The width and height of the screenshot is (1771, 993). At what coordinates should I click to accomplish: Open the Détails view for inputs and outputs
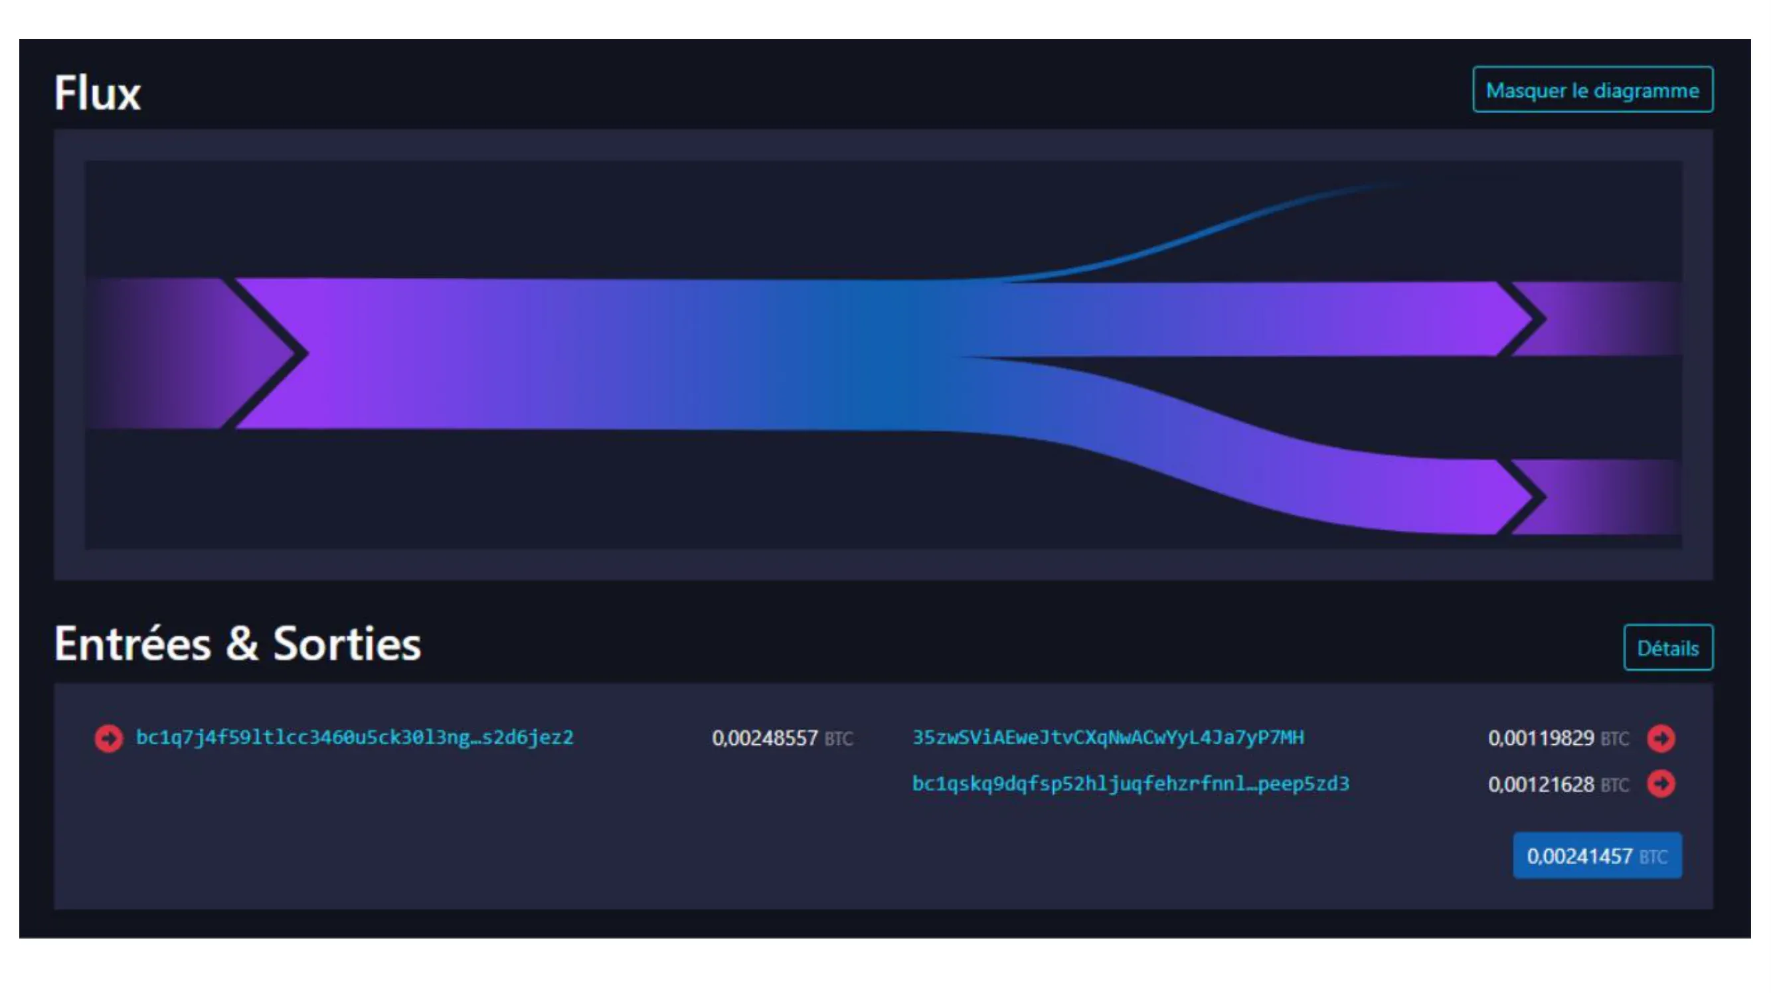tap(1669, 647)
